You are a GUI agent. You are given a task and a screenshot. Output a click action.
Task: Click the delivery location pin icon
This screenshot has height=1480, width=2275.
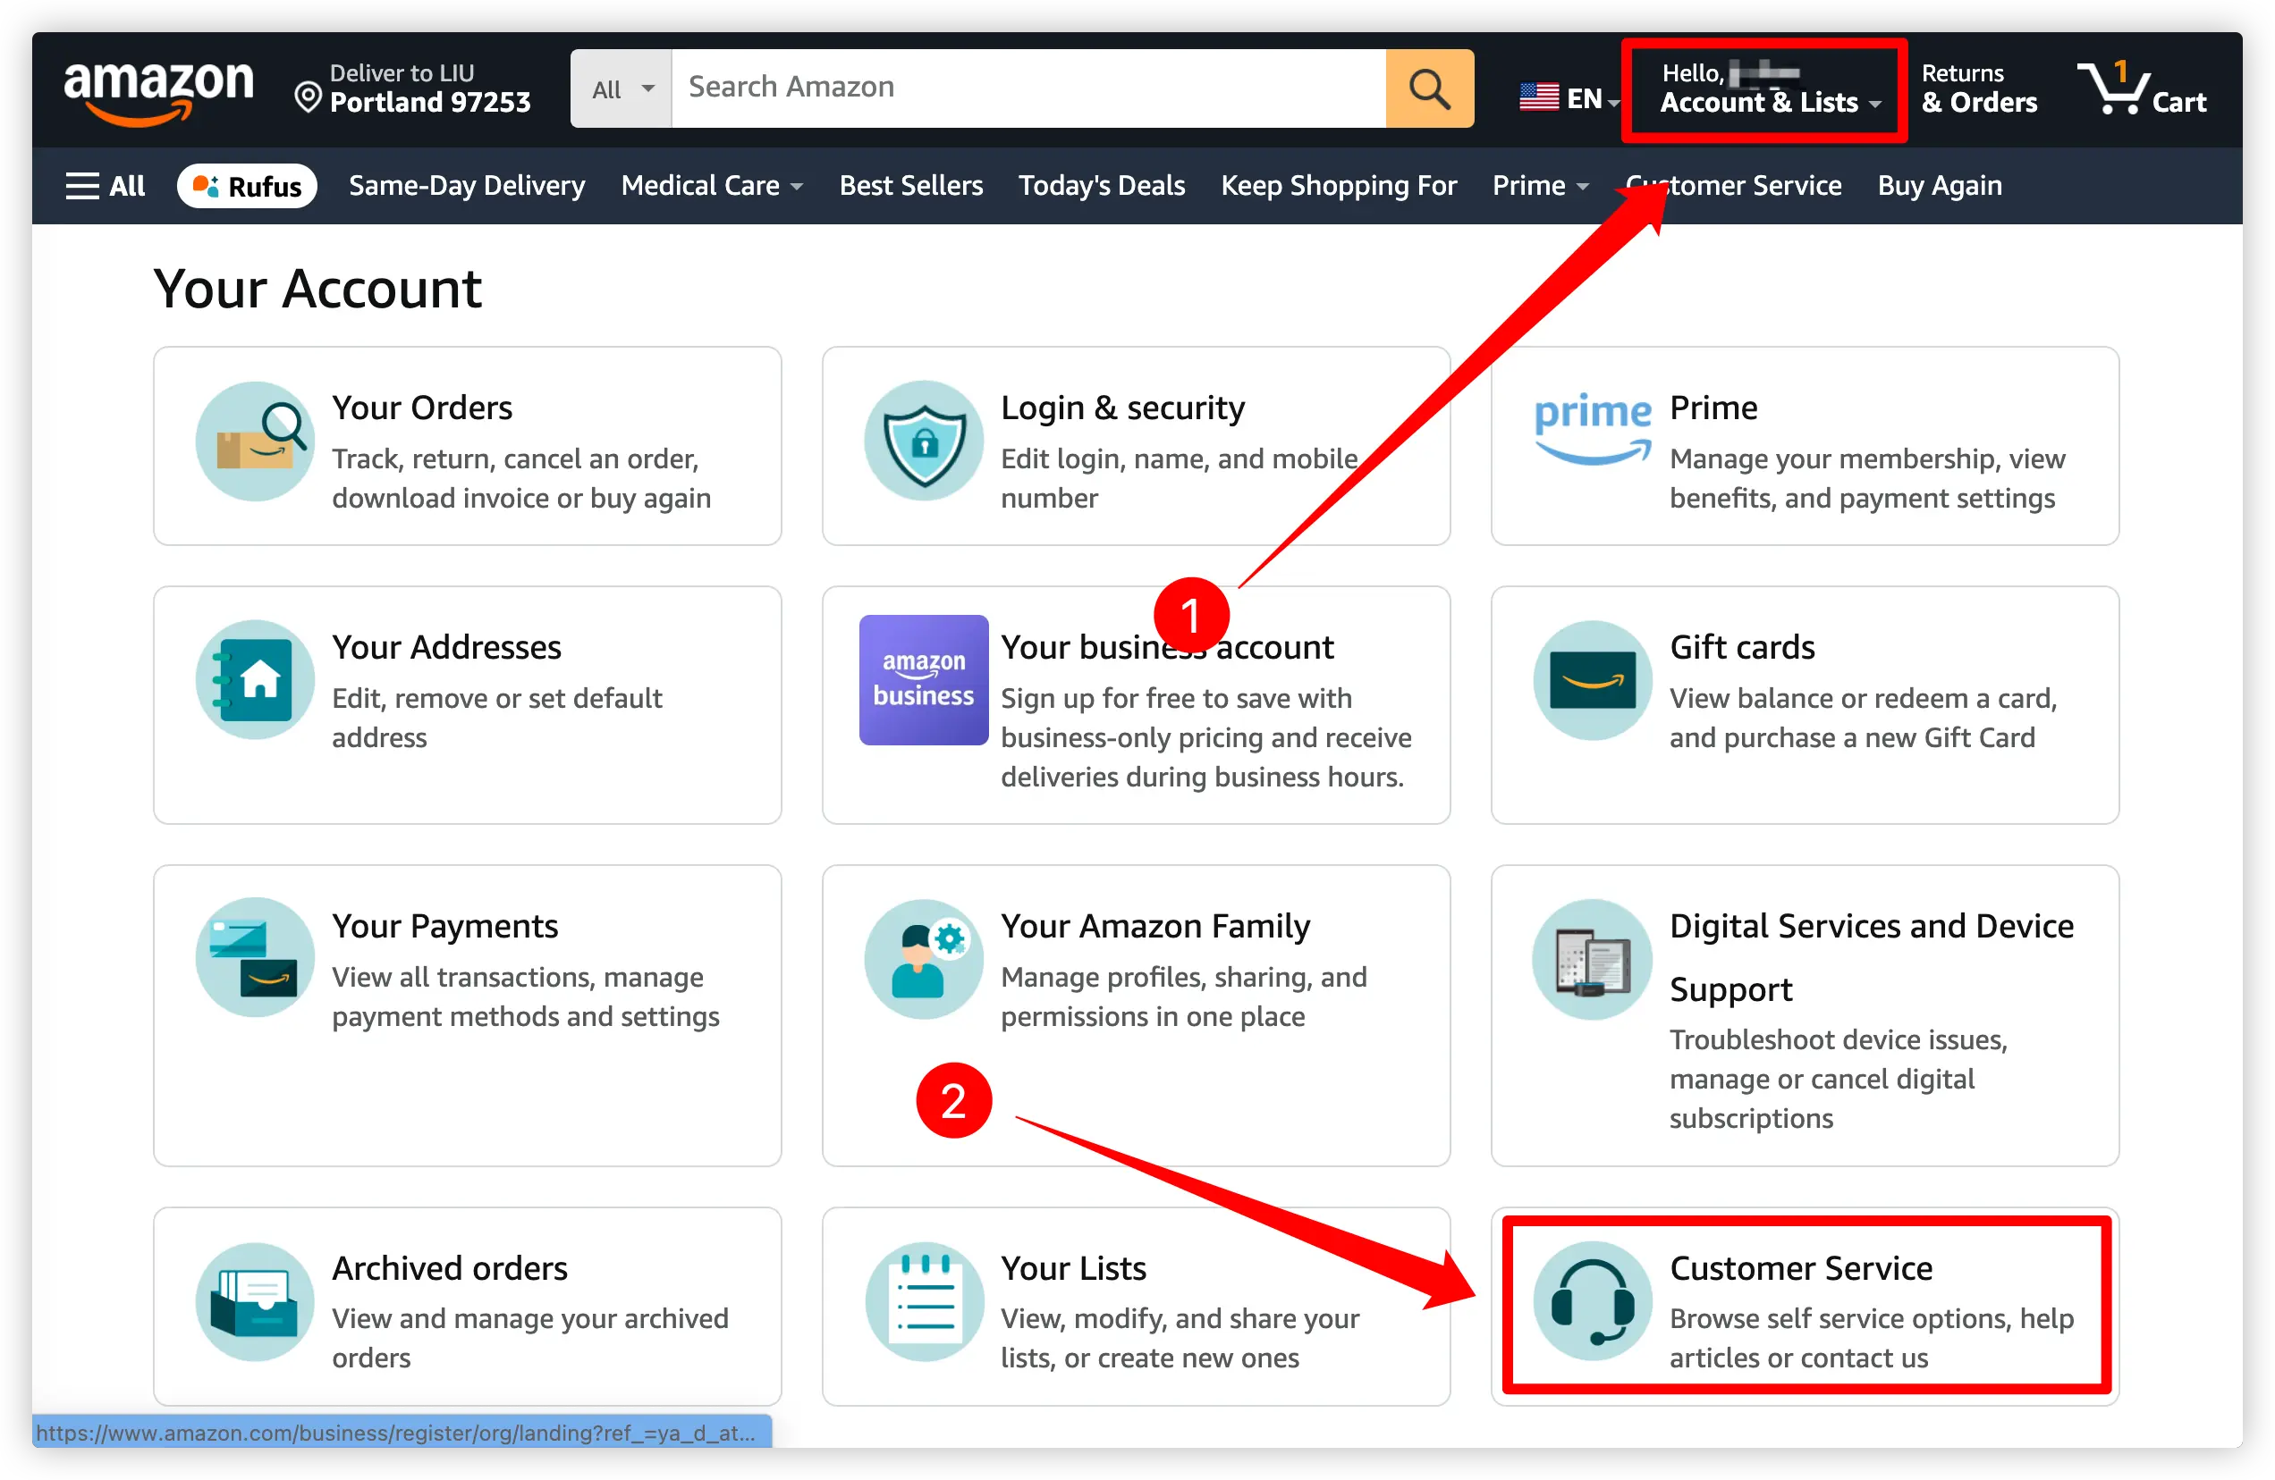click(308, 97)
